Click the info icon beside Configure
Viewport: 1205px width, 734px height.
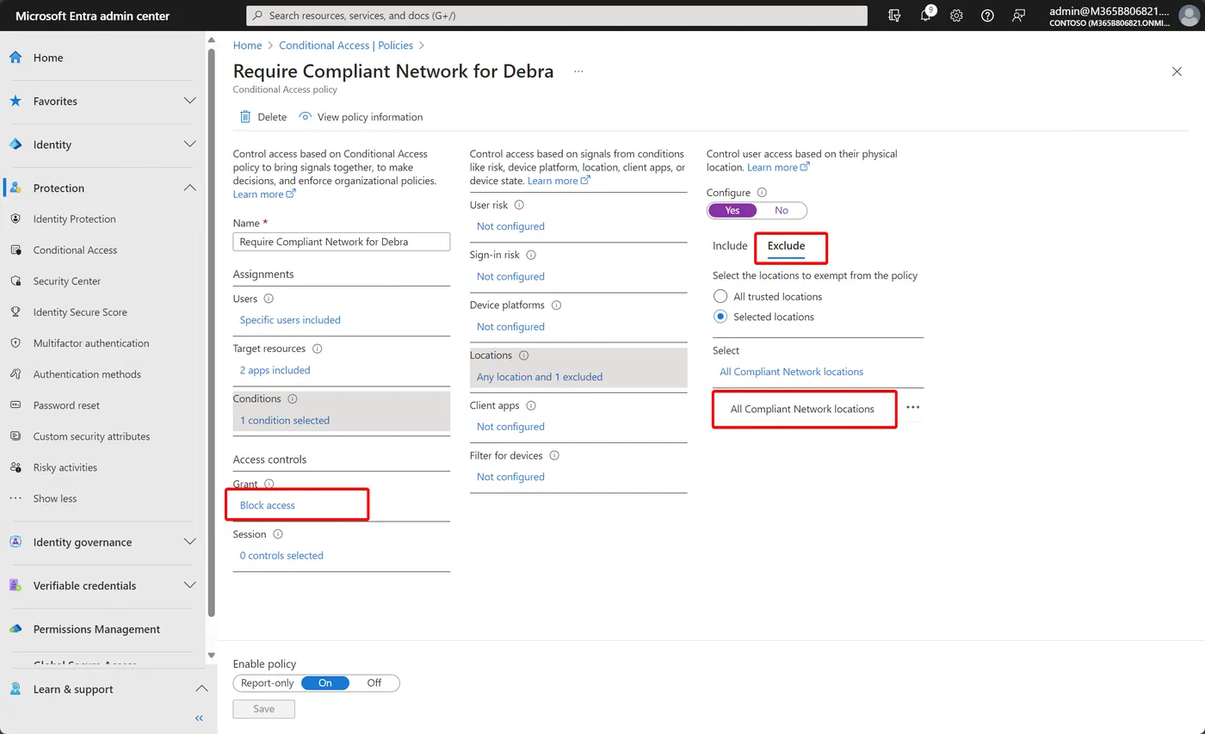762,193
